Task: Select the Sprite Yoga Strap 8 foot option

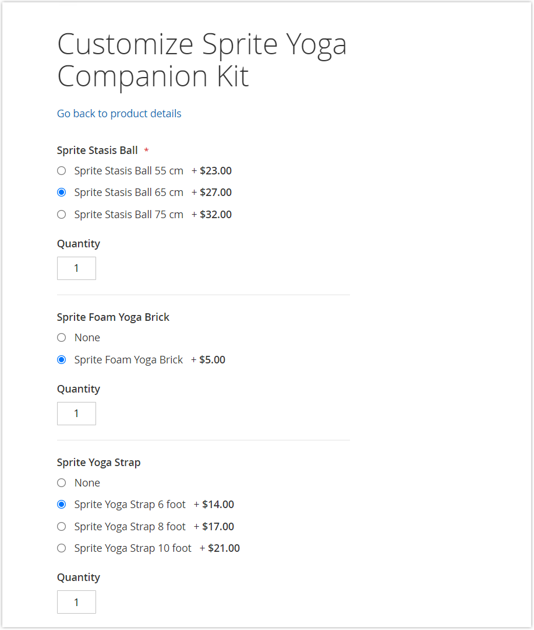Action: [61, 526]
